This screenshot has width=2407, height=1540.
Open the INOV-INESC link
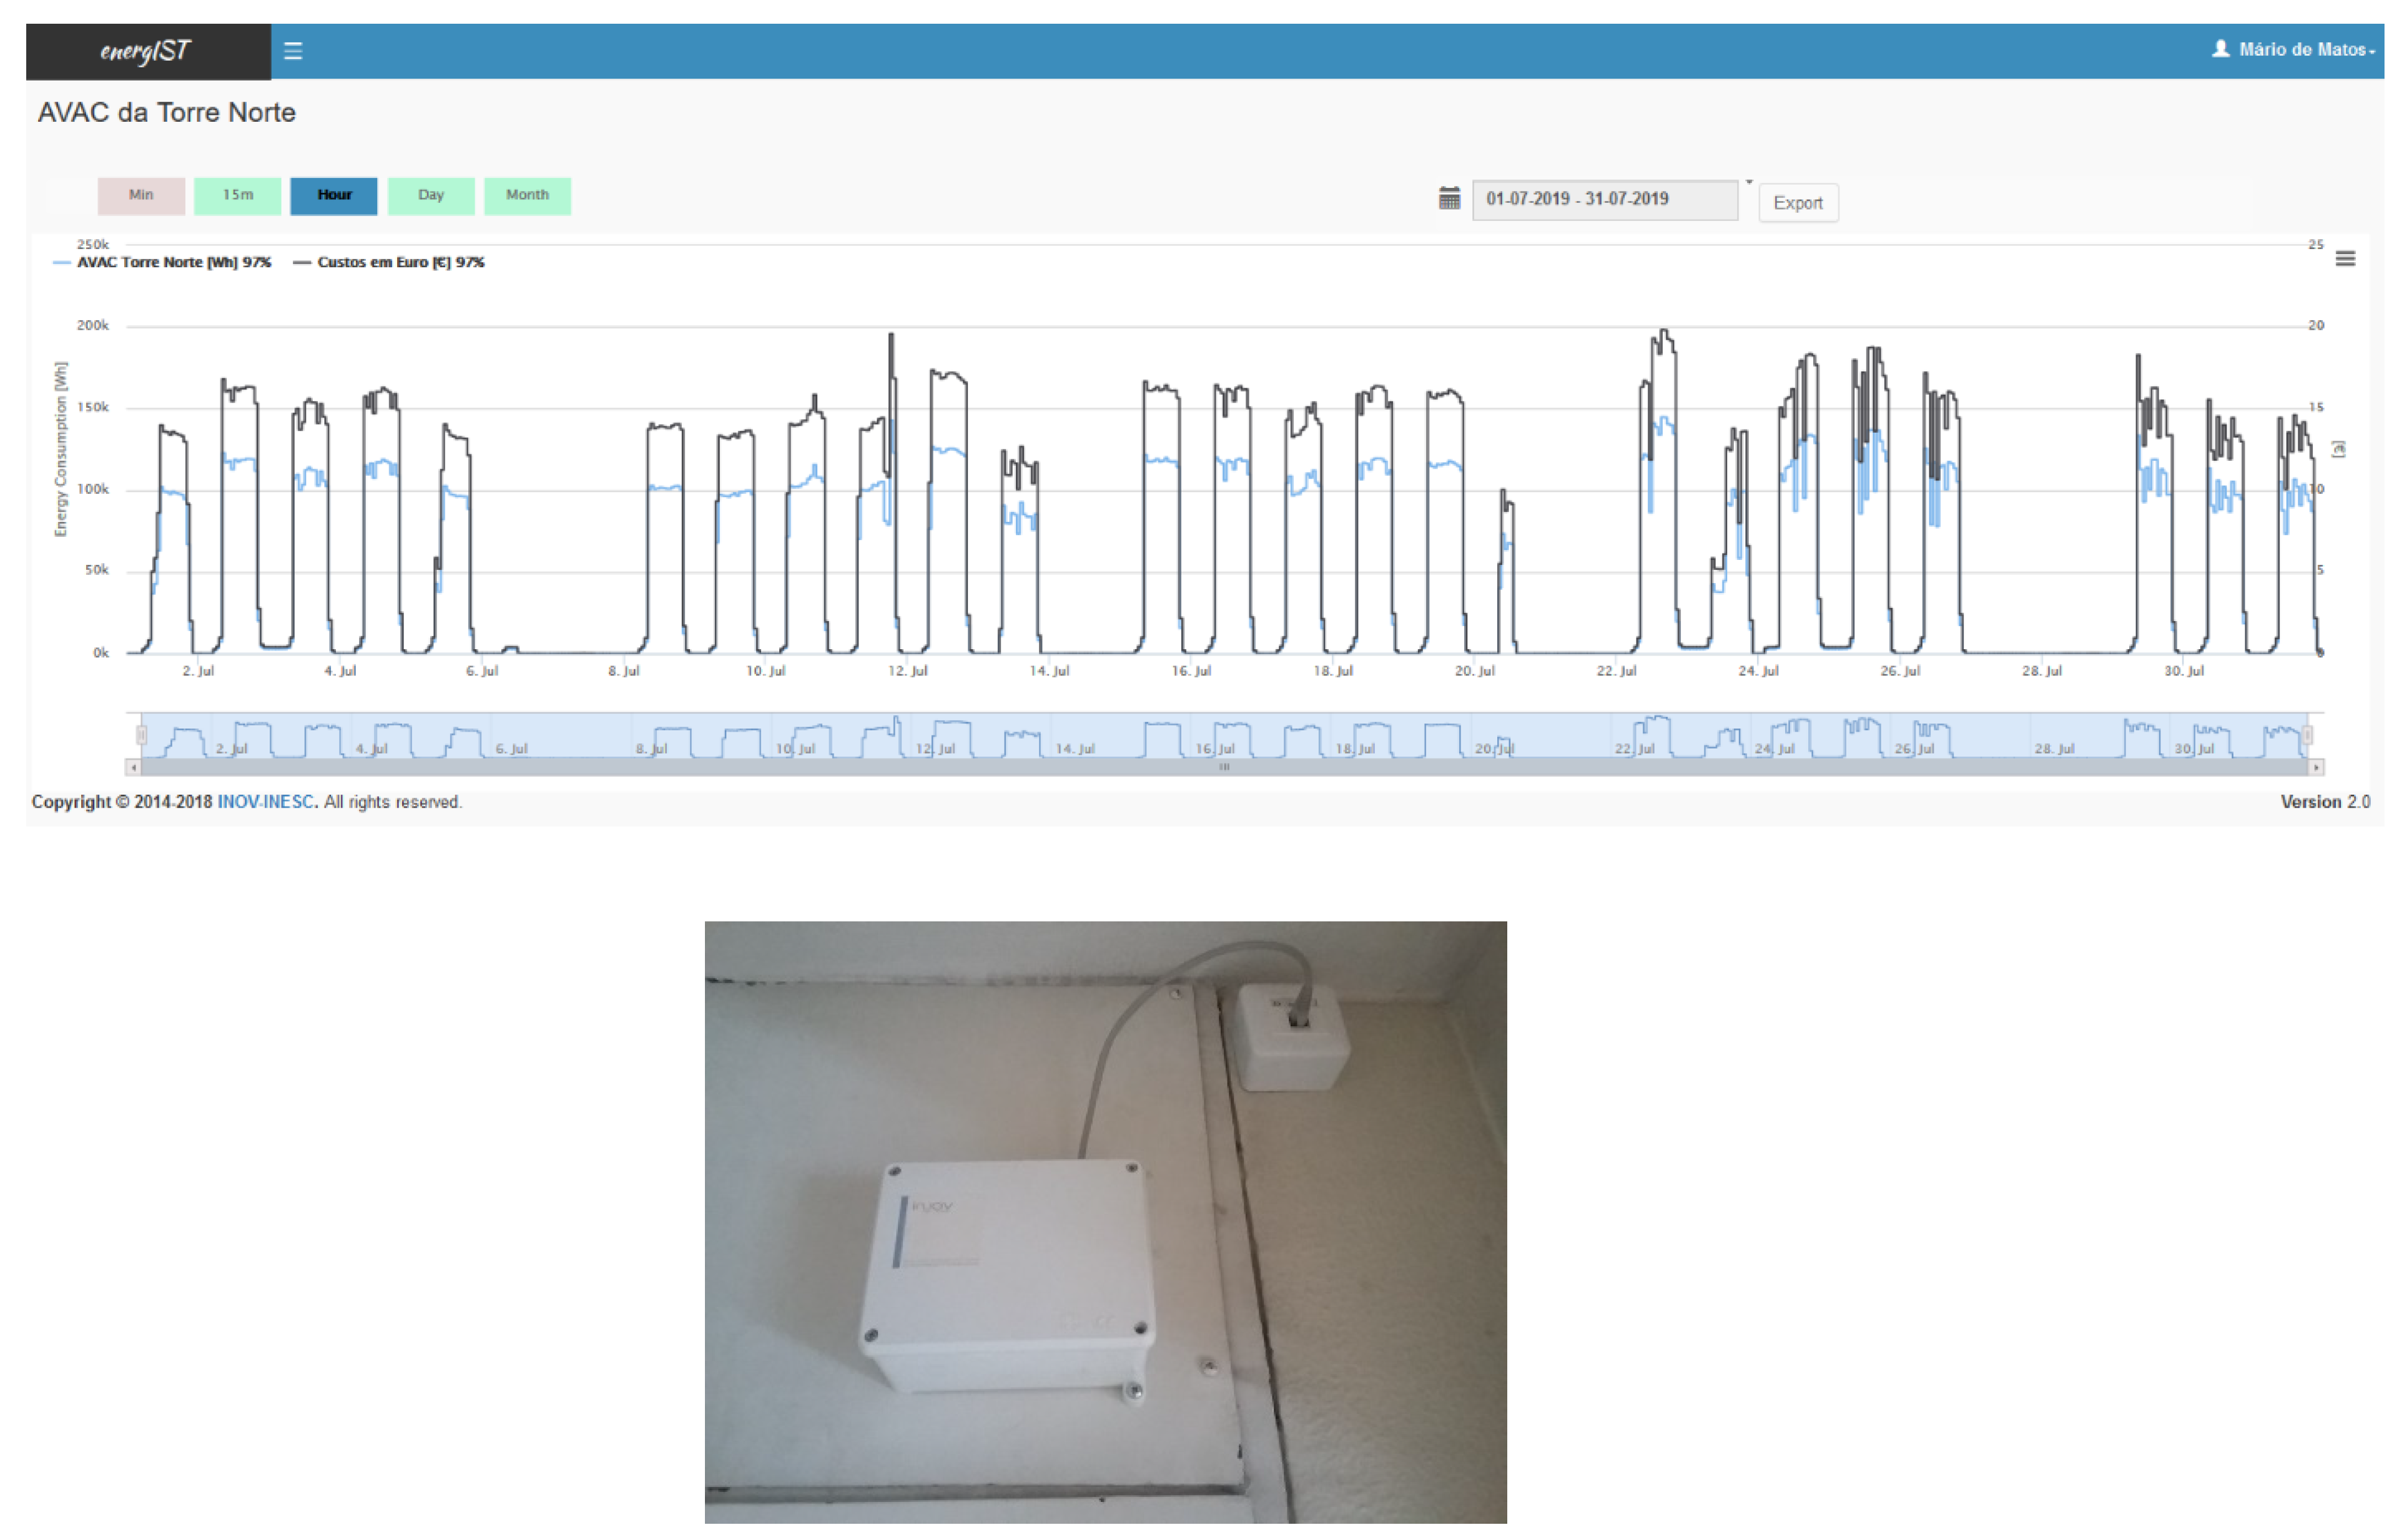click(265, 802)
